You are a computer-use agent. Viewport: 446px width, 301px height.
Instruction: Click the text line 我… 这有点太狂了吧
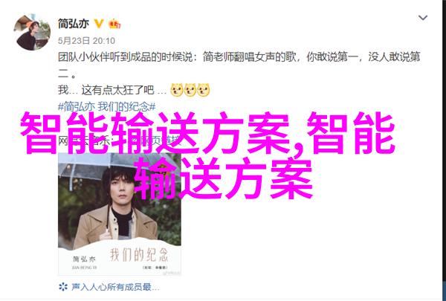click(112, 90)
